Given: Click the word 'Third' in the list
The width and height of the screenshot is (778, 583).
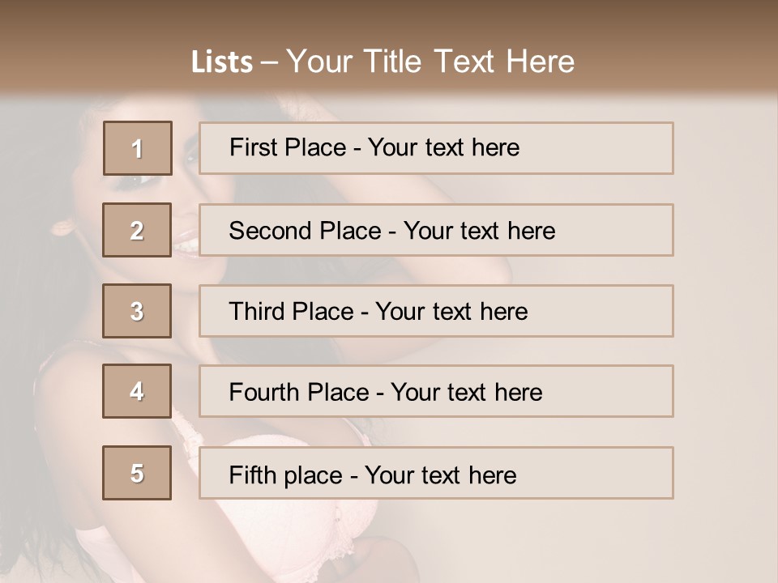Looking at the screenshot, I should click(x=250, y=312).
